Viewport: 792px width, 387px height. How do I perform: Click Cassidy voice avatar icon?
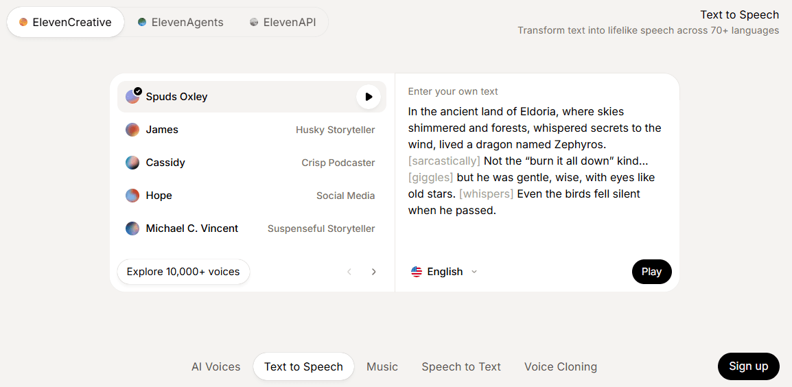[x=132, y=163]
